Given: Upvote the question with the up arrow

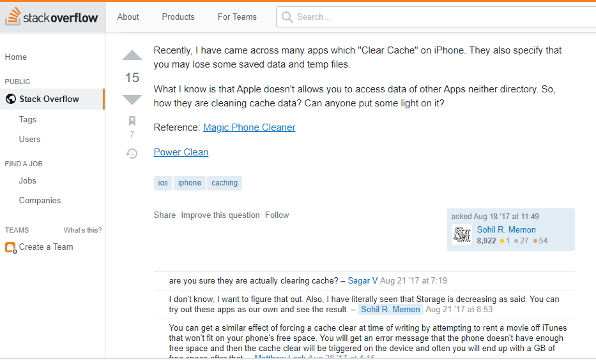Looking at the screenshot, I should coord(132,55).
